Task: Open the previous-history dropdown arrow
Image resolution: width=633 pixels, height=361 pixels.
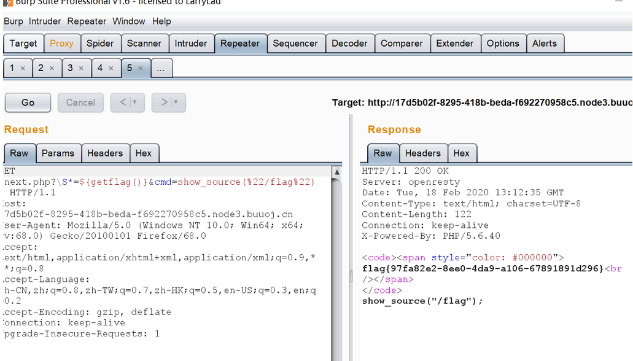Action: pos(135,103)
